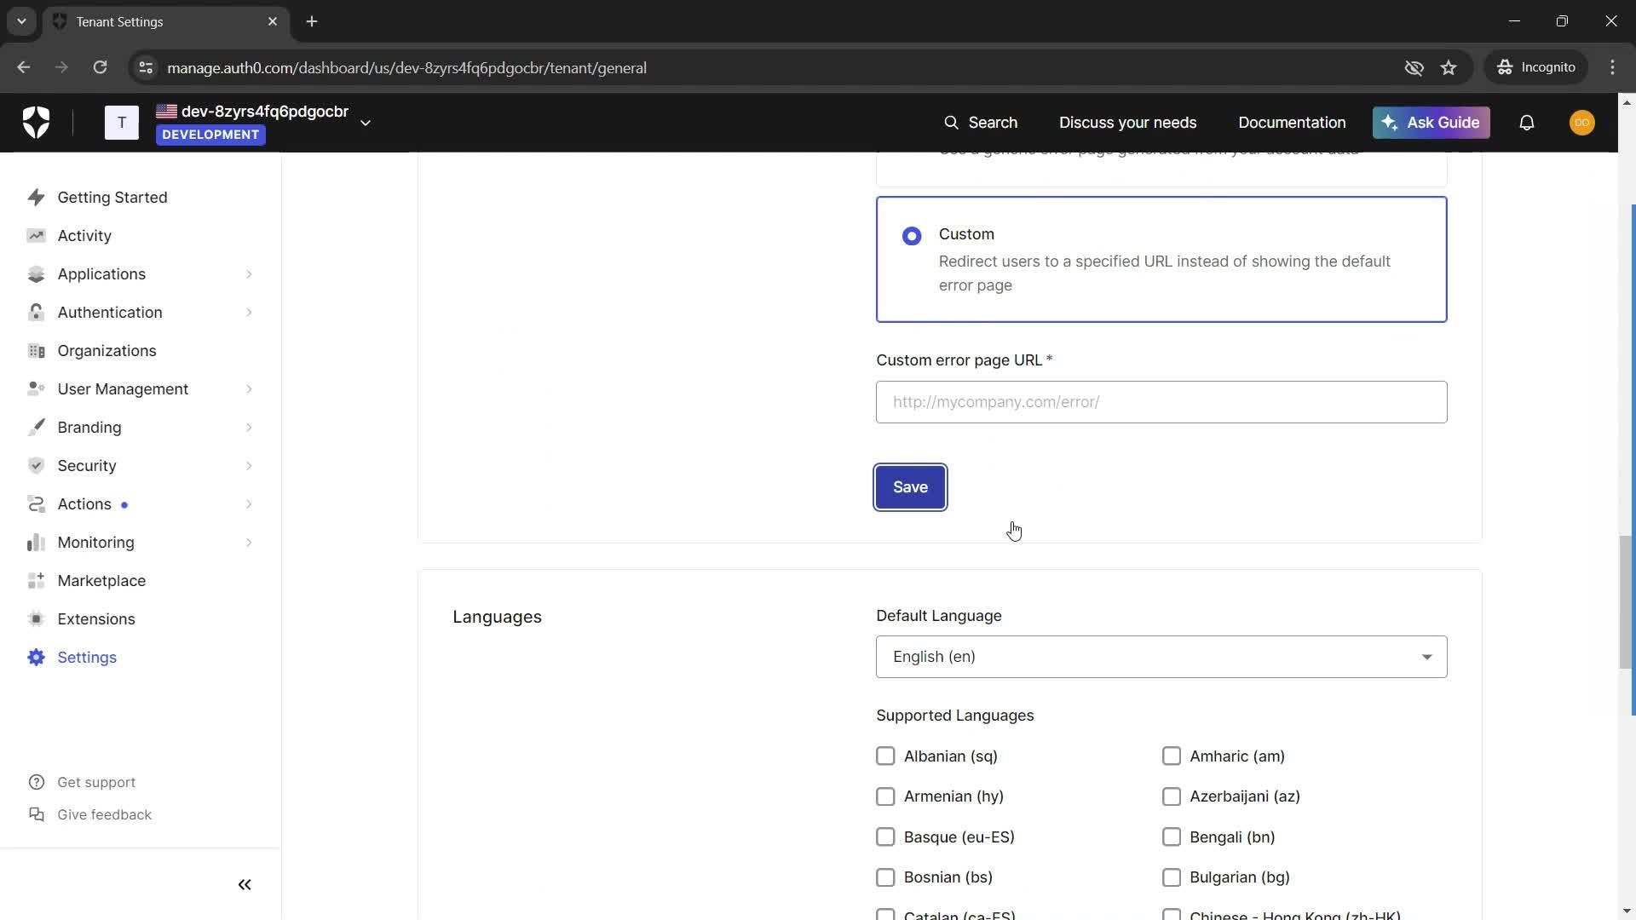Expand the Branding submenu arrow
This screenshot has height=920, width=1636.
[x=249, y=428]
